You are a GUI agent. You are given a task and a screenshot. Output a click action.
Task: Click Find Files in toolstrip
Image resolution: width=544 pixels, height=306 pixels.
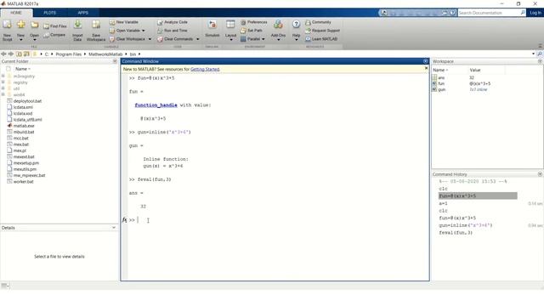pos(55,26)
